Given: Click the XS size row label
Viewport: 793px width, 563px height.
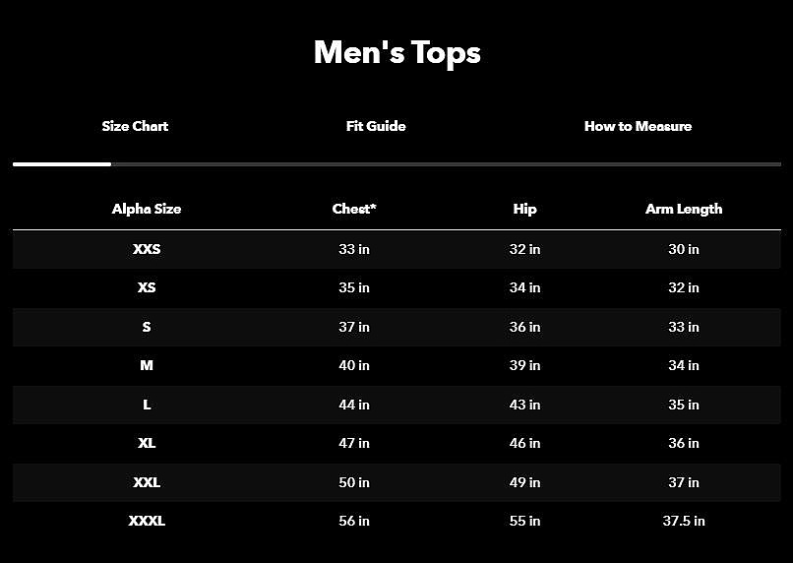Looking at the screenshot, I should pos(147,287).
